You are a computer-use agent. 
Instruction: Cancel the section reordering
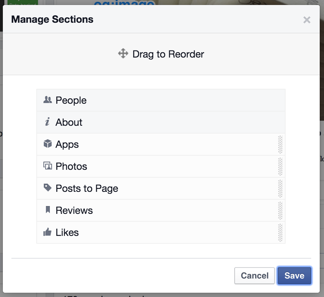(x=254, y=276)
